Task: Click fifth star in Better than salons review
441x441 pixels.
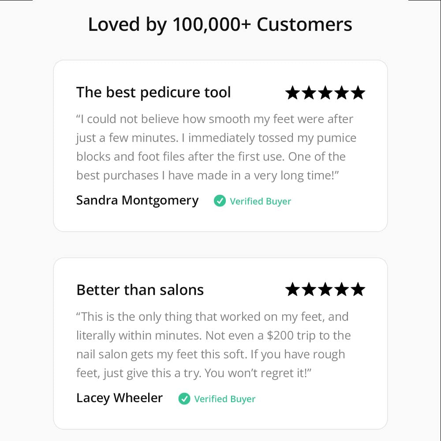Action: [x=358, y=289]
